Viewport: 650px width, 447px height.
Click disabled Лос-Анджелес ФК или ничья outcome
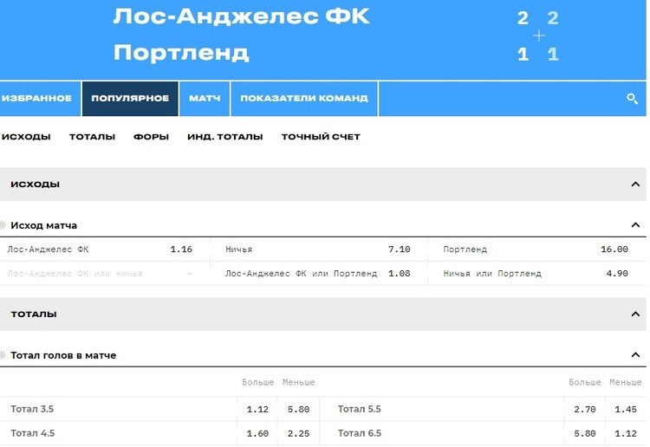click(x=105, y=274)
